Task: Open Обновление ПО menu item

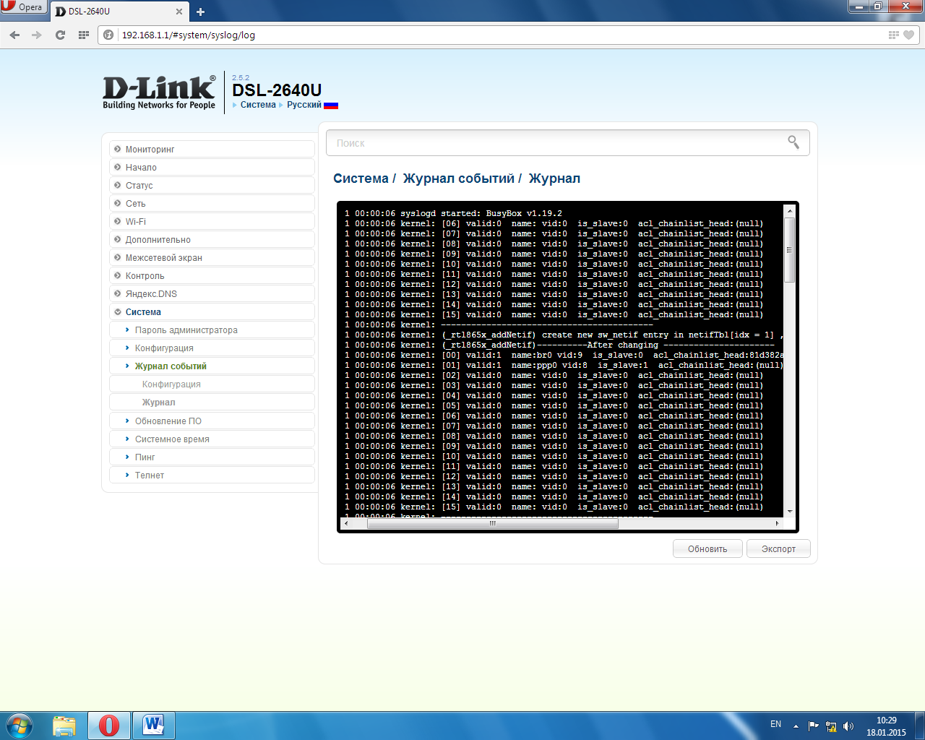Action: 168,421
